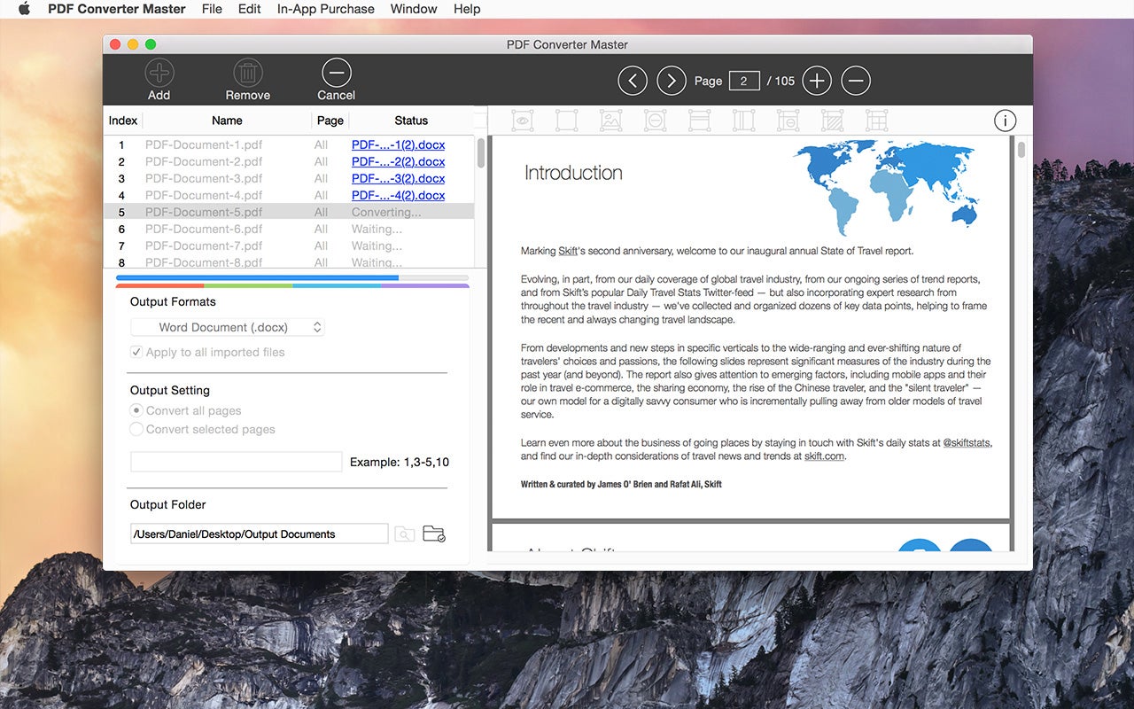Zoom in with the plus icon
The height and width of the screenshot is (709, 1134).
click(x=817, y=81)
